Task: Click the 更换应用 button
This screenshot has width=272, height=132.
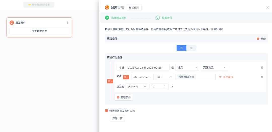Action: (x=134, y=8)
